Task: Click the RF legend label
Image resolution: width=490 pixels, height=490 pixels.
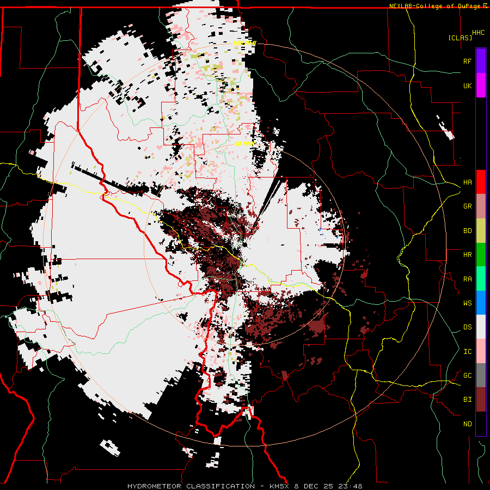Action: coord(467,61)
